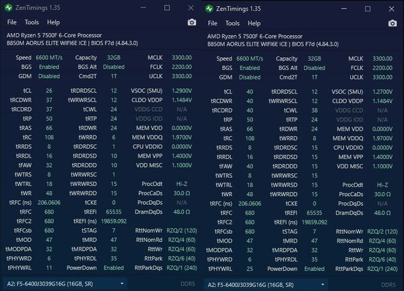Click tRCDRD value 40 in right window

(250, 110)
